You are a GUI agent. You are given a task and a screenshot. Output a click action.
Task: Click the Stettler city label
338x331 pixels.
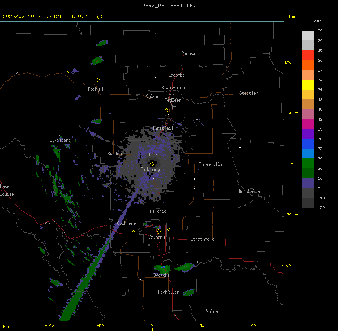point(249,93)
